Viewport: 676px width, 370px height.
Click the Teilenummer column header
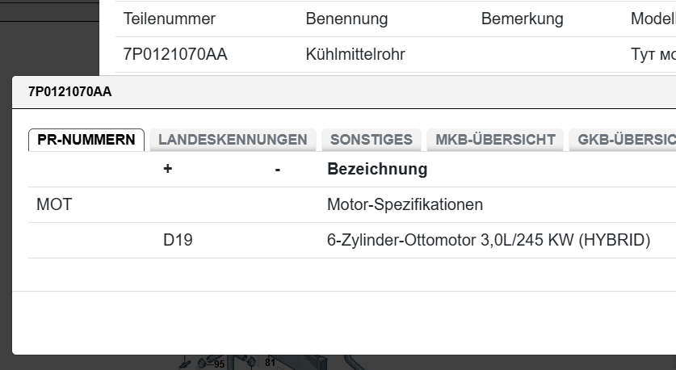tap(170, 19)
